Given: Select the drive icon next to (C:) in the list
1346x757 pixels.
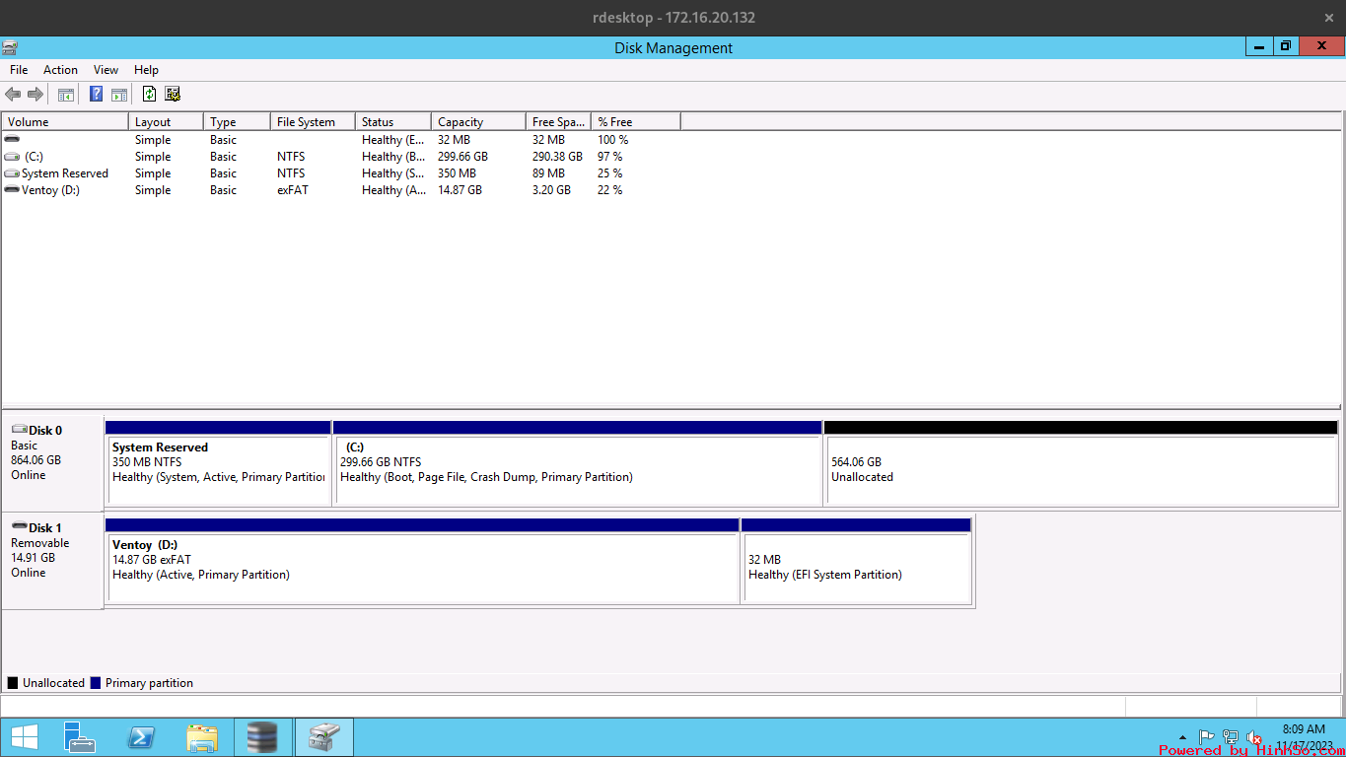Looking at the screenshot, I should point(12,157).
